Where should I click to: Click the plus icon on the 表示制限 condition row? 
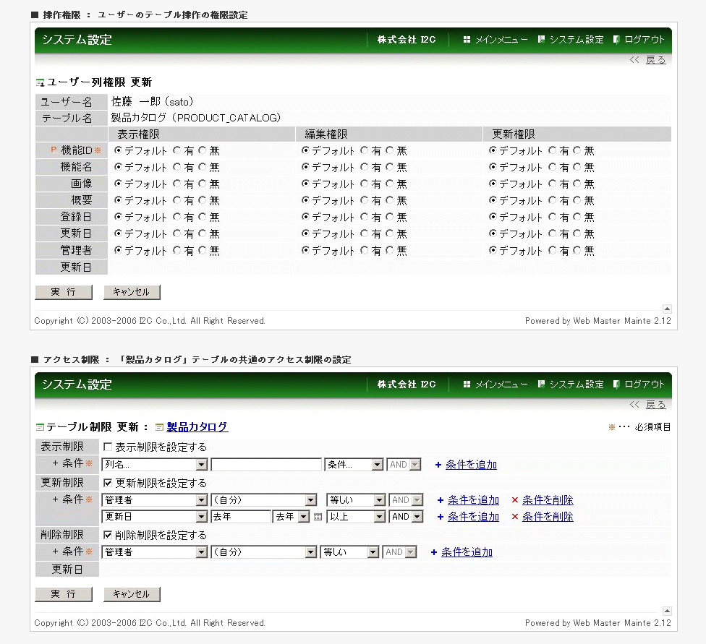[x=438, y=465]
